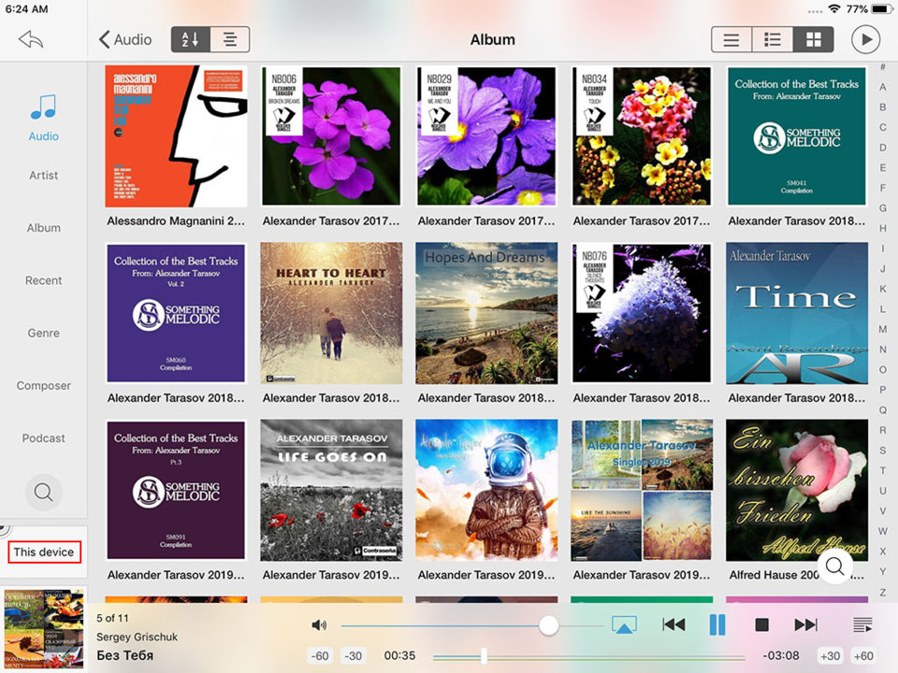Open Genre category in sidebar
The height and width of the screenshot is (673, 898).
point(44,333)
